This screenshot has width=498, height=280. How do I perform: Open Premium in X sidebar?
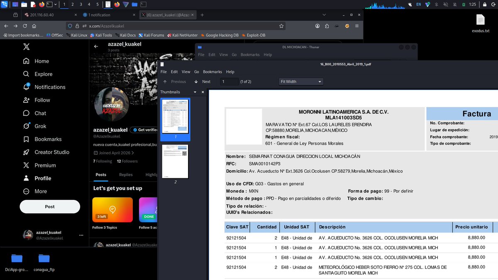[x=39, y=165]
